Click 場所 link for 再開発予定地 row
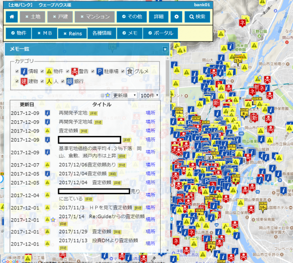 click(150, 113)
